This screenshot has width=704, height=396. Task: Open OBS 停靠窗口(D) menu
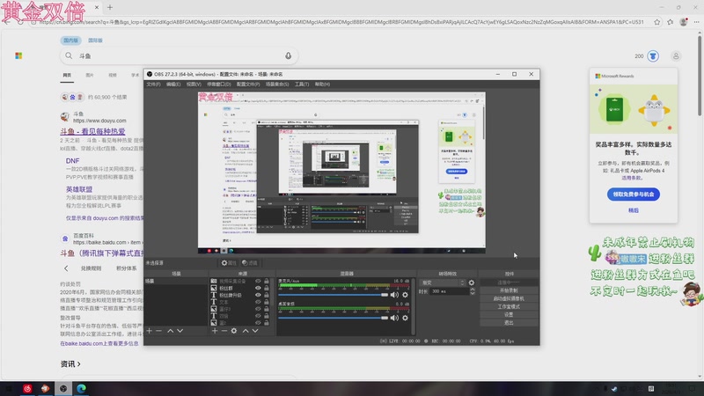click(218, 84)
